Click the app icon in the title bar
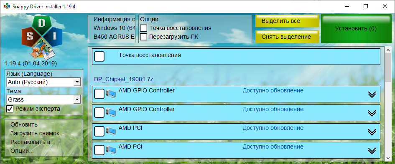The width and height of the screenshot is (395, 164). [x=7, y=6]
